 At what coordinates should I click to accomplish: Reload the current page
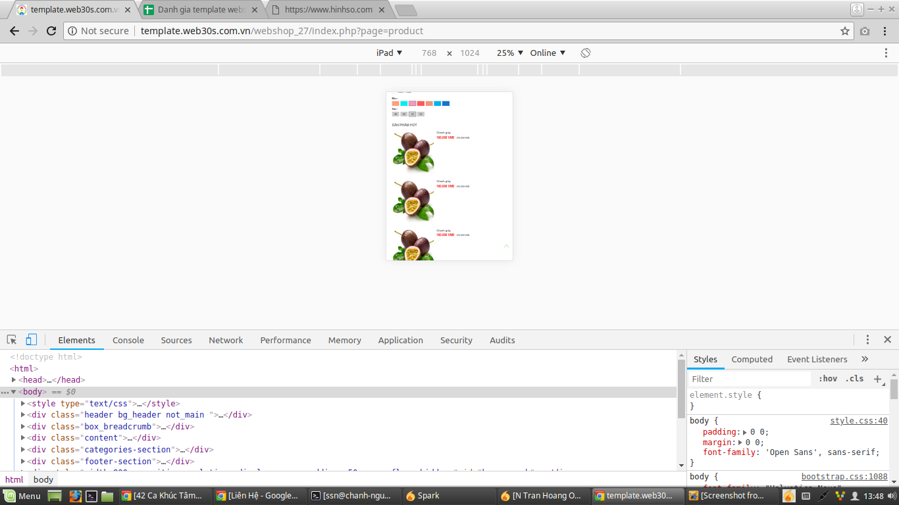point(51,31)
